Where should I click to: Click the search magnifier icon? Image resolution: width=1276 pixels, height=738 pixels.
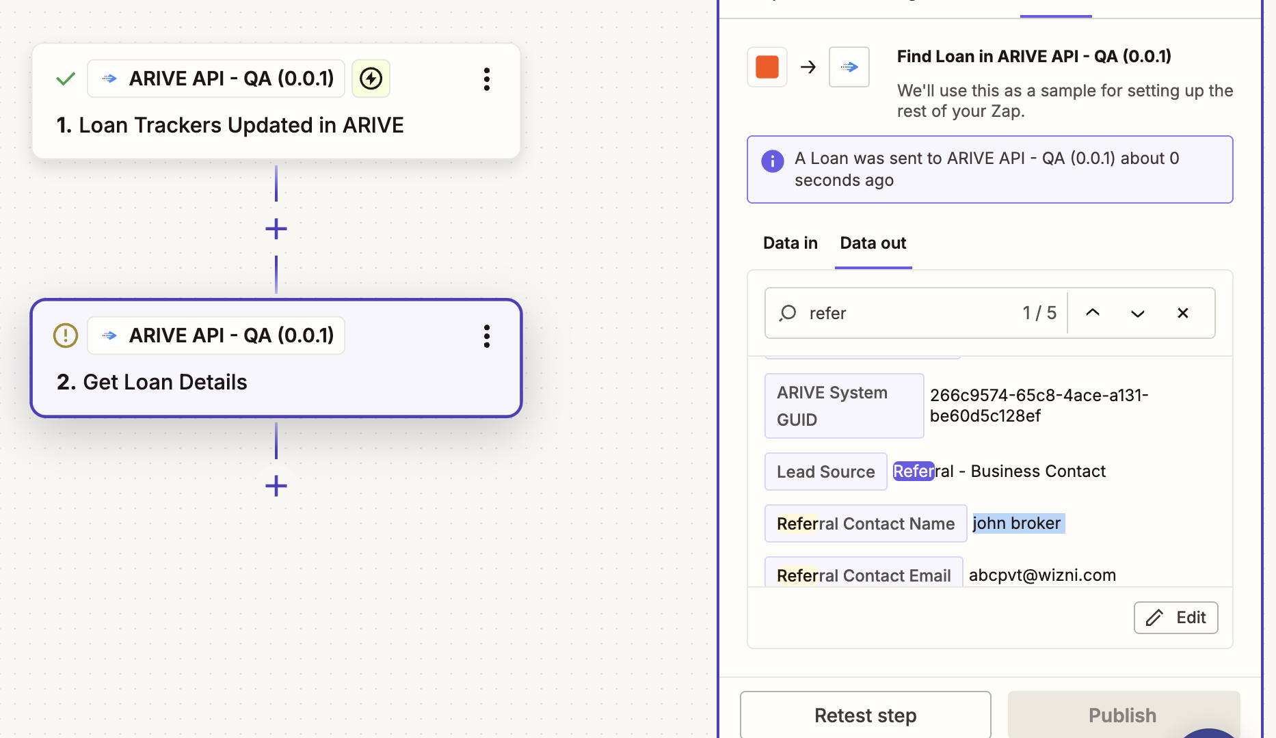(x=788, y=313)
